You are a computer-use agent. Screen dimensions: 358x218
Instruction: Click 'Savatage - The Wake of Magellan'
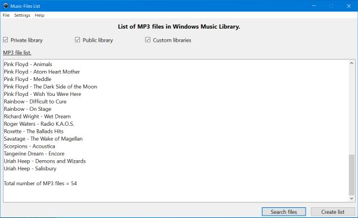click(x=43, y=139)
